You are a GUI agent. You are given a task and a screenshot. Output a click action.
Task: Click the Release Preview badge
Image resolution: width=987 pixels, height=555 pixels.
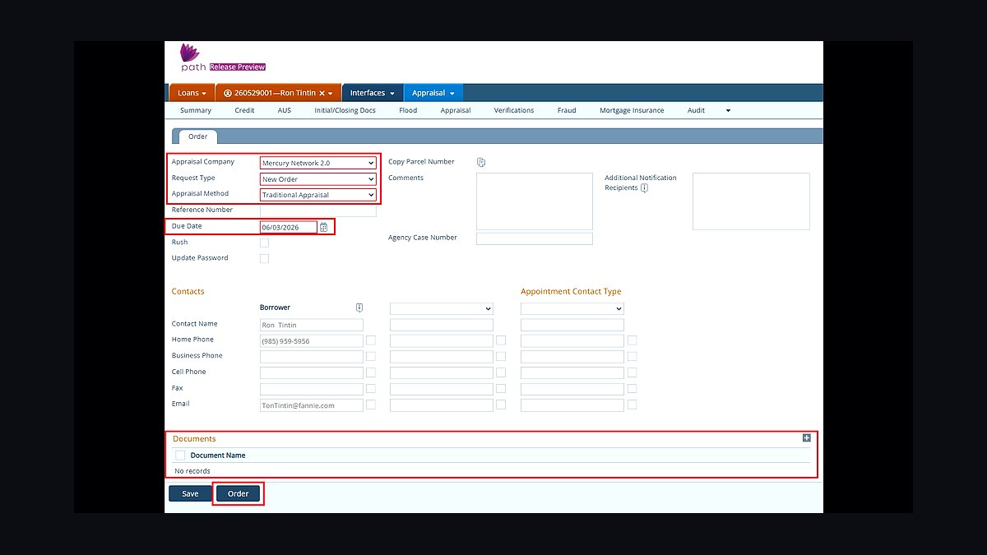click(x=238, y=67)
